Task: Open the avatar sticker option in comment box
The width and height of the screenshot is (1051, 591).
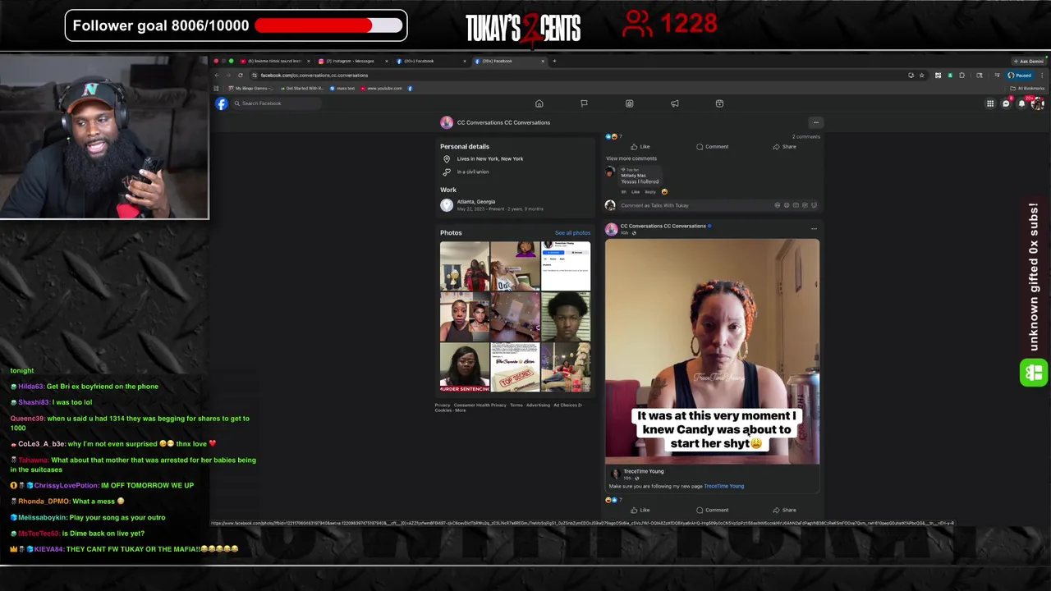Action: [x=778, y=205]
